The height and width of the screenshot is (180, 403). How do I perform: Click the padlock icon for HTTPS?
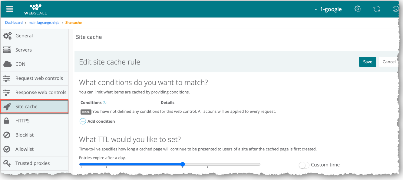pos(6,121)
